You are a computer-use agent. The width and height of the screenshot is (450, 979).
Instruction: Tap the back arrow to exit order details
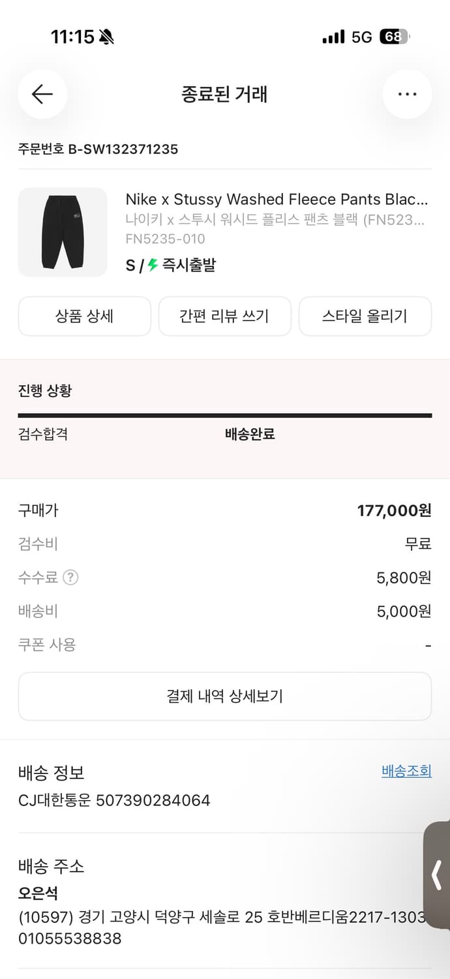(42, 94)
